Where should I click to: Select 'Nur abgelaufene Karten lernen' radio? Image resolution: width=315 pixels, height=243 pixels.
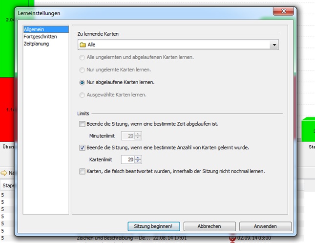[82, 83]
